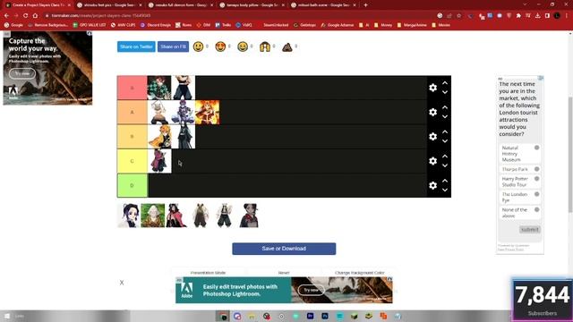
Task: Select the character image in C tier
Action: point(159,161)
